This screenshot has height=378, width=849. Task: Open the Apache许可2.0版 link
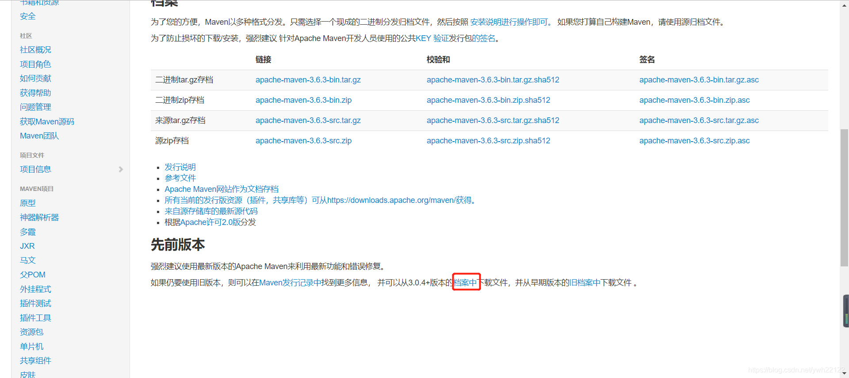210,222
